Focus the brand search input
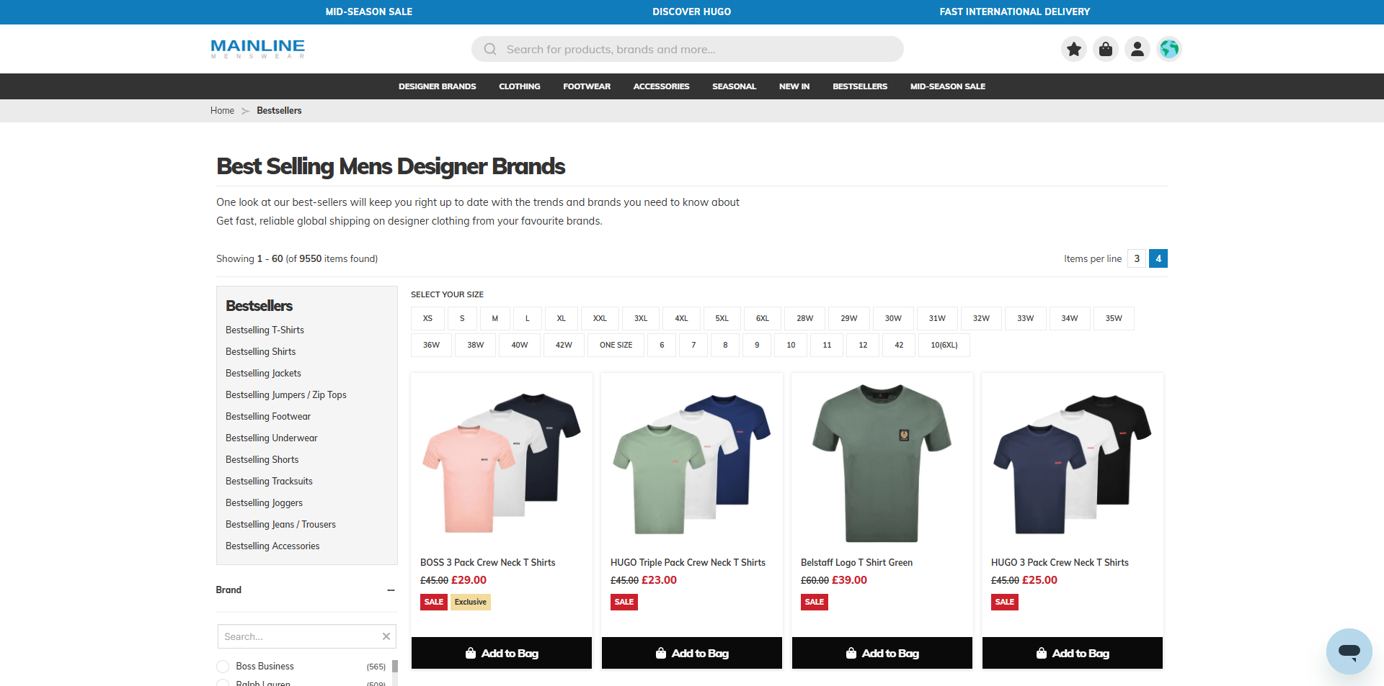This screenshot has width=1384, height=686. 307,636
